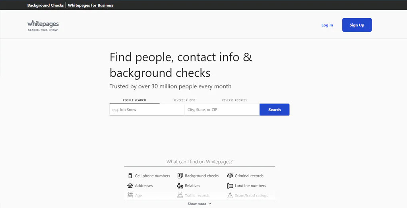The image size is (407, 208).
Task: Click the Relatives people icon
Action: [x=180, y=185]
